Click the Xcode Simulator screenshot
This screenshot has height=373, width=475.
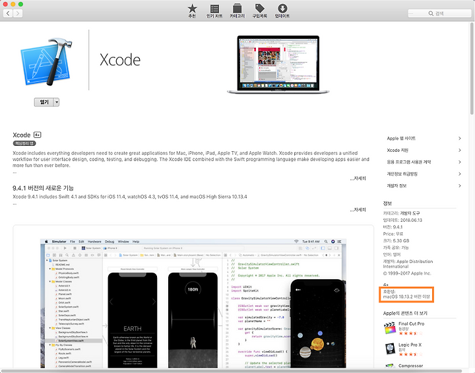(193, 303)
